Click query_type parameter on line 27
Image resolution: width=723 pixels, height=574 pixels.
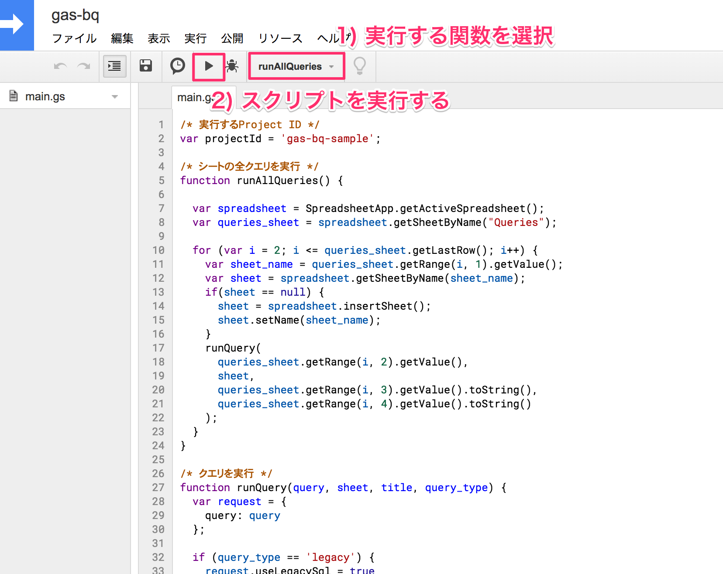(x=456, y=488)
